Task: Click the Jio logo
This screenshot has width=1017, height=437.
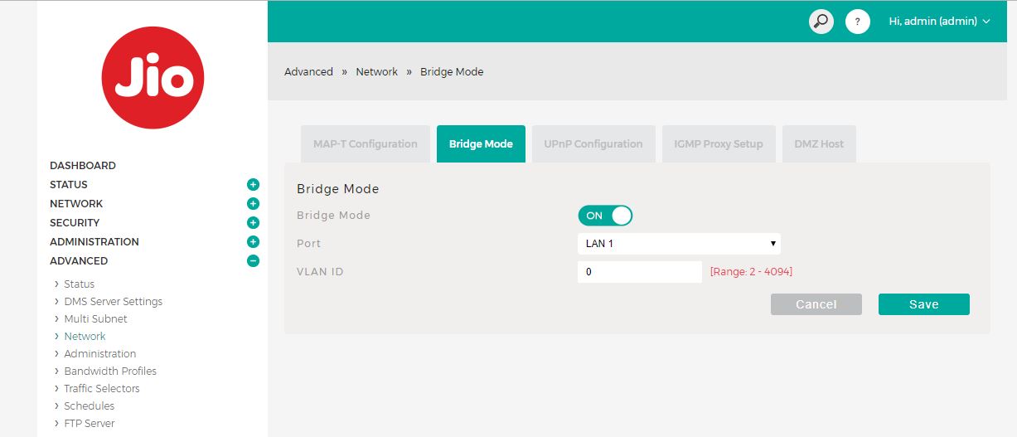Action: pos(153,78)
